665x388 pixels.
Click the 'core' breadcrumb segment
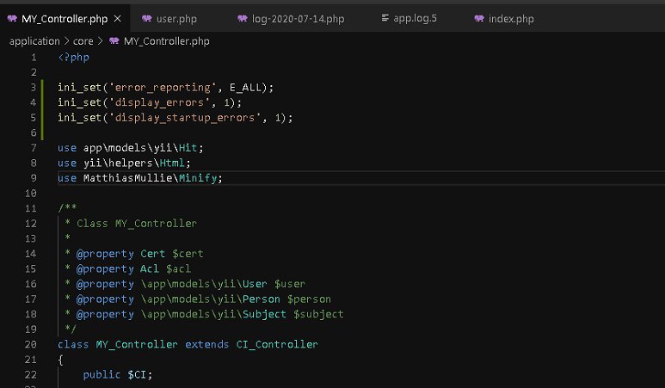(x=83, y=41)
